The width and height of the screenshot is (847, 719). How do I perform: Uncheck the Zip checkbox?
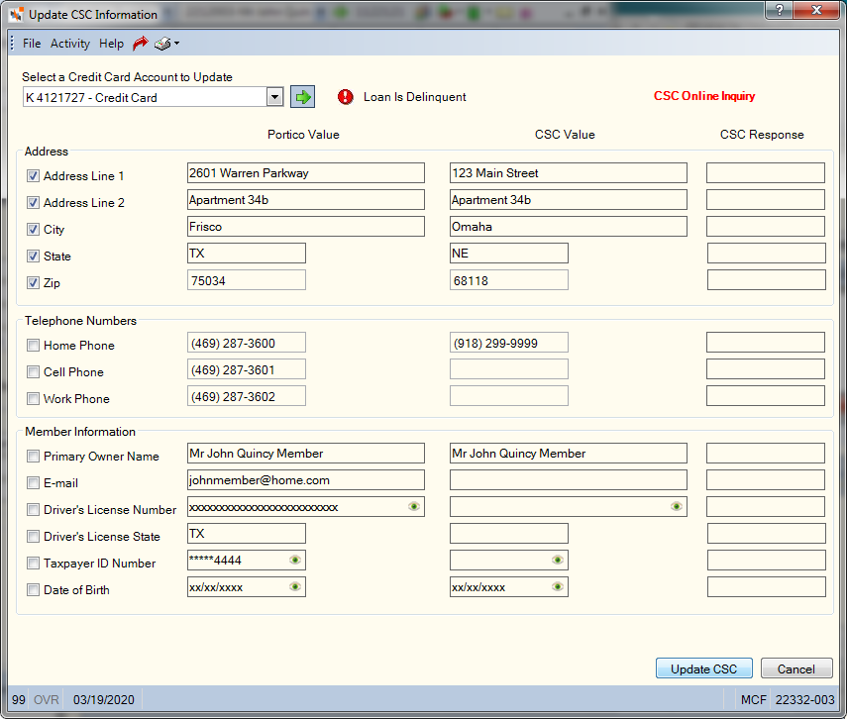click(33, 283)
